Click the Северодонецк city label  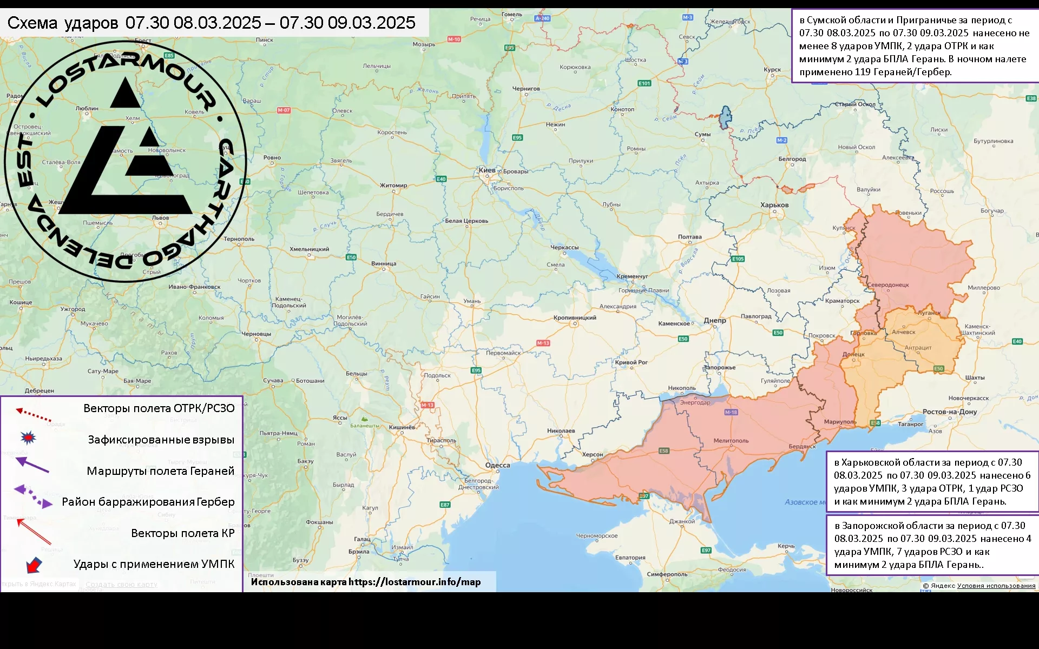point(888,284)
